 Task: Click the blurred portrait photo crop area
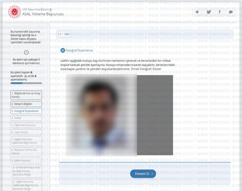click(x=101, y=115)
